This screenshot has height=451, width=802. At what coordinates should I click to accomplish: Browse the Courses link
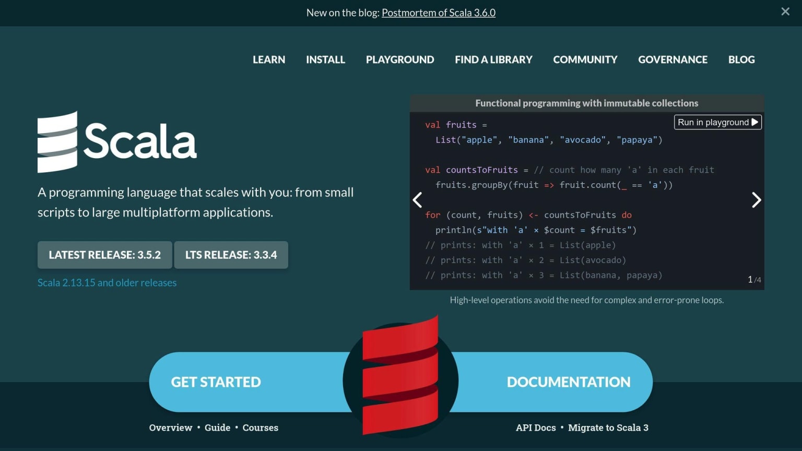[x=260, y=428]
